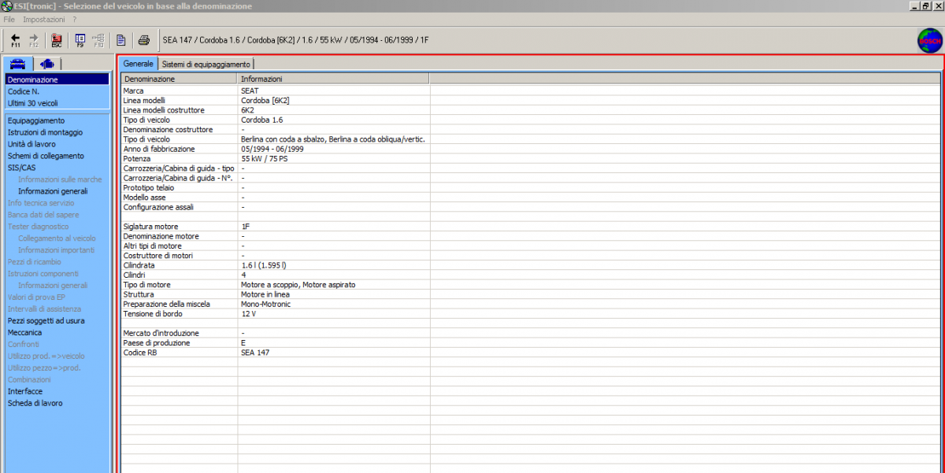
Task: Select Denominazione in the sidebar
Action: [x=57, y=79]
